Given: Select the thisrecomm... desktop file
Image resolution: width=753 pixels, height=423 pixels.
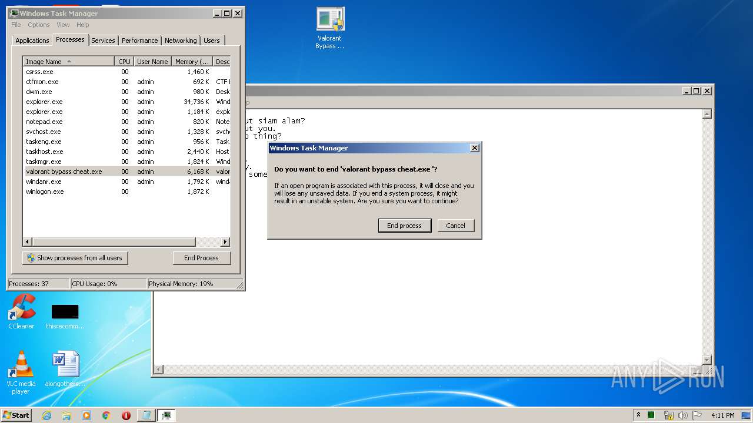Looking at the screenshot, I should (65, 317).
